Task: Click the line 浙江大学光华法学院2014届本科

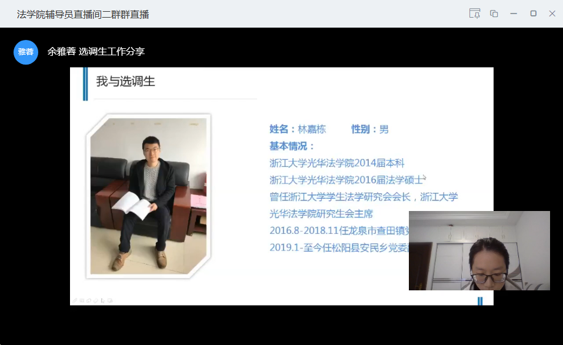Action: click(x=337, y=163)
